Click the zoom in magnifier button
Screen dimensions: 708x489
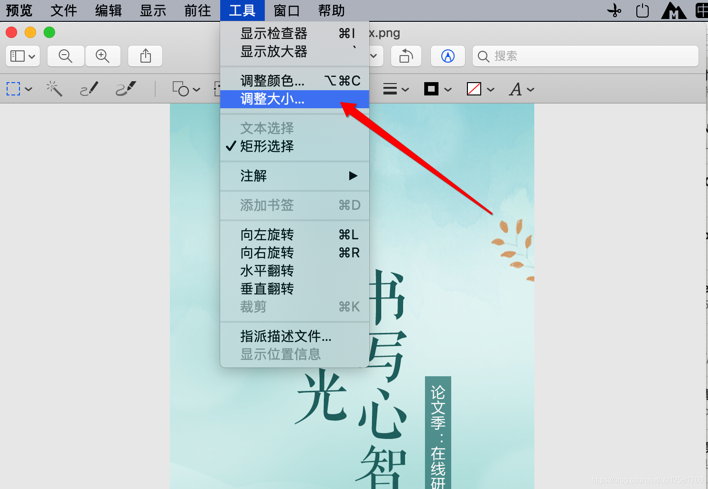tap(102, 56)
